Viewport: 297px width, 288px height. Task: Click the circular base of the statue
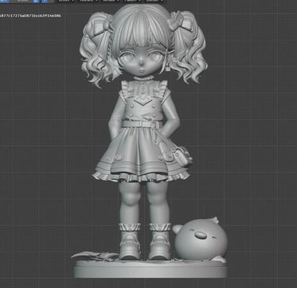[x=151, y=269]
